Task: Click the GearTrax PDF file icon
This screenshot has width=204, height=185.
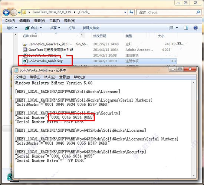Action: point(25,50)
